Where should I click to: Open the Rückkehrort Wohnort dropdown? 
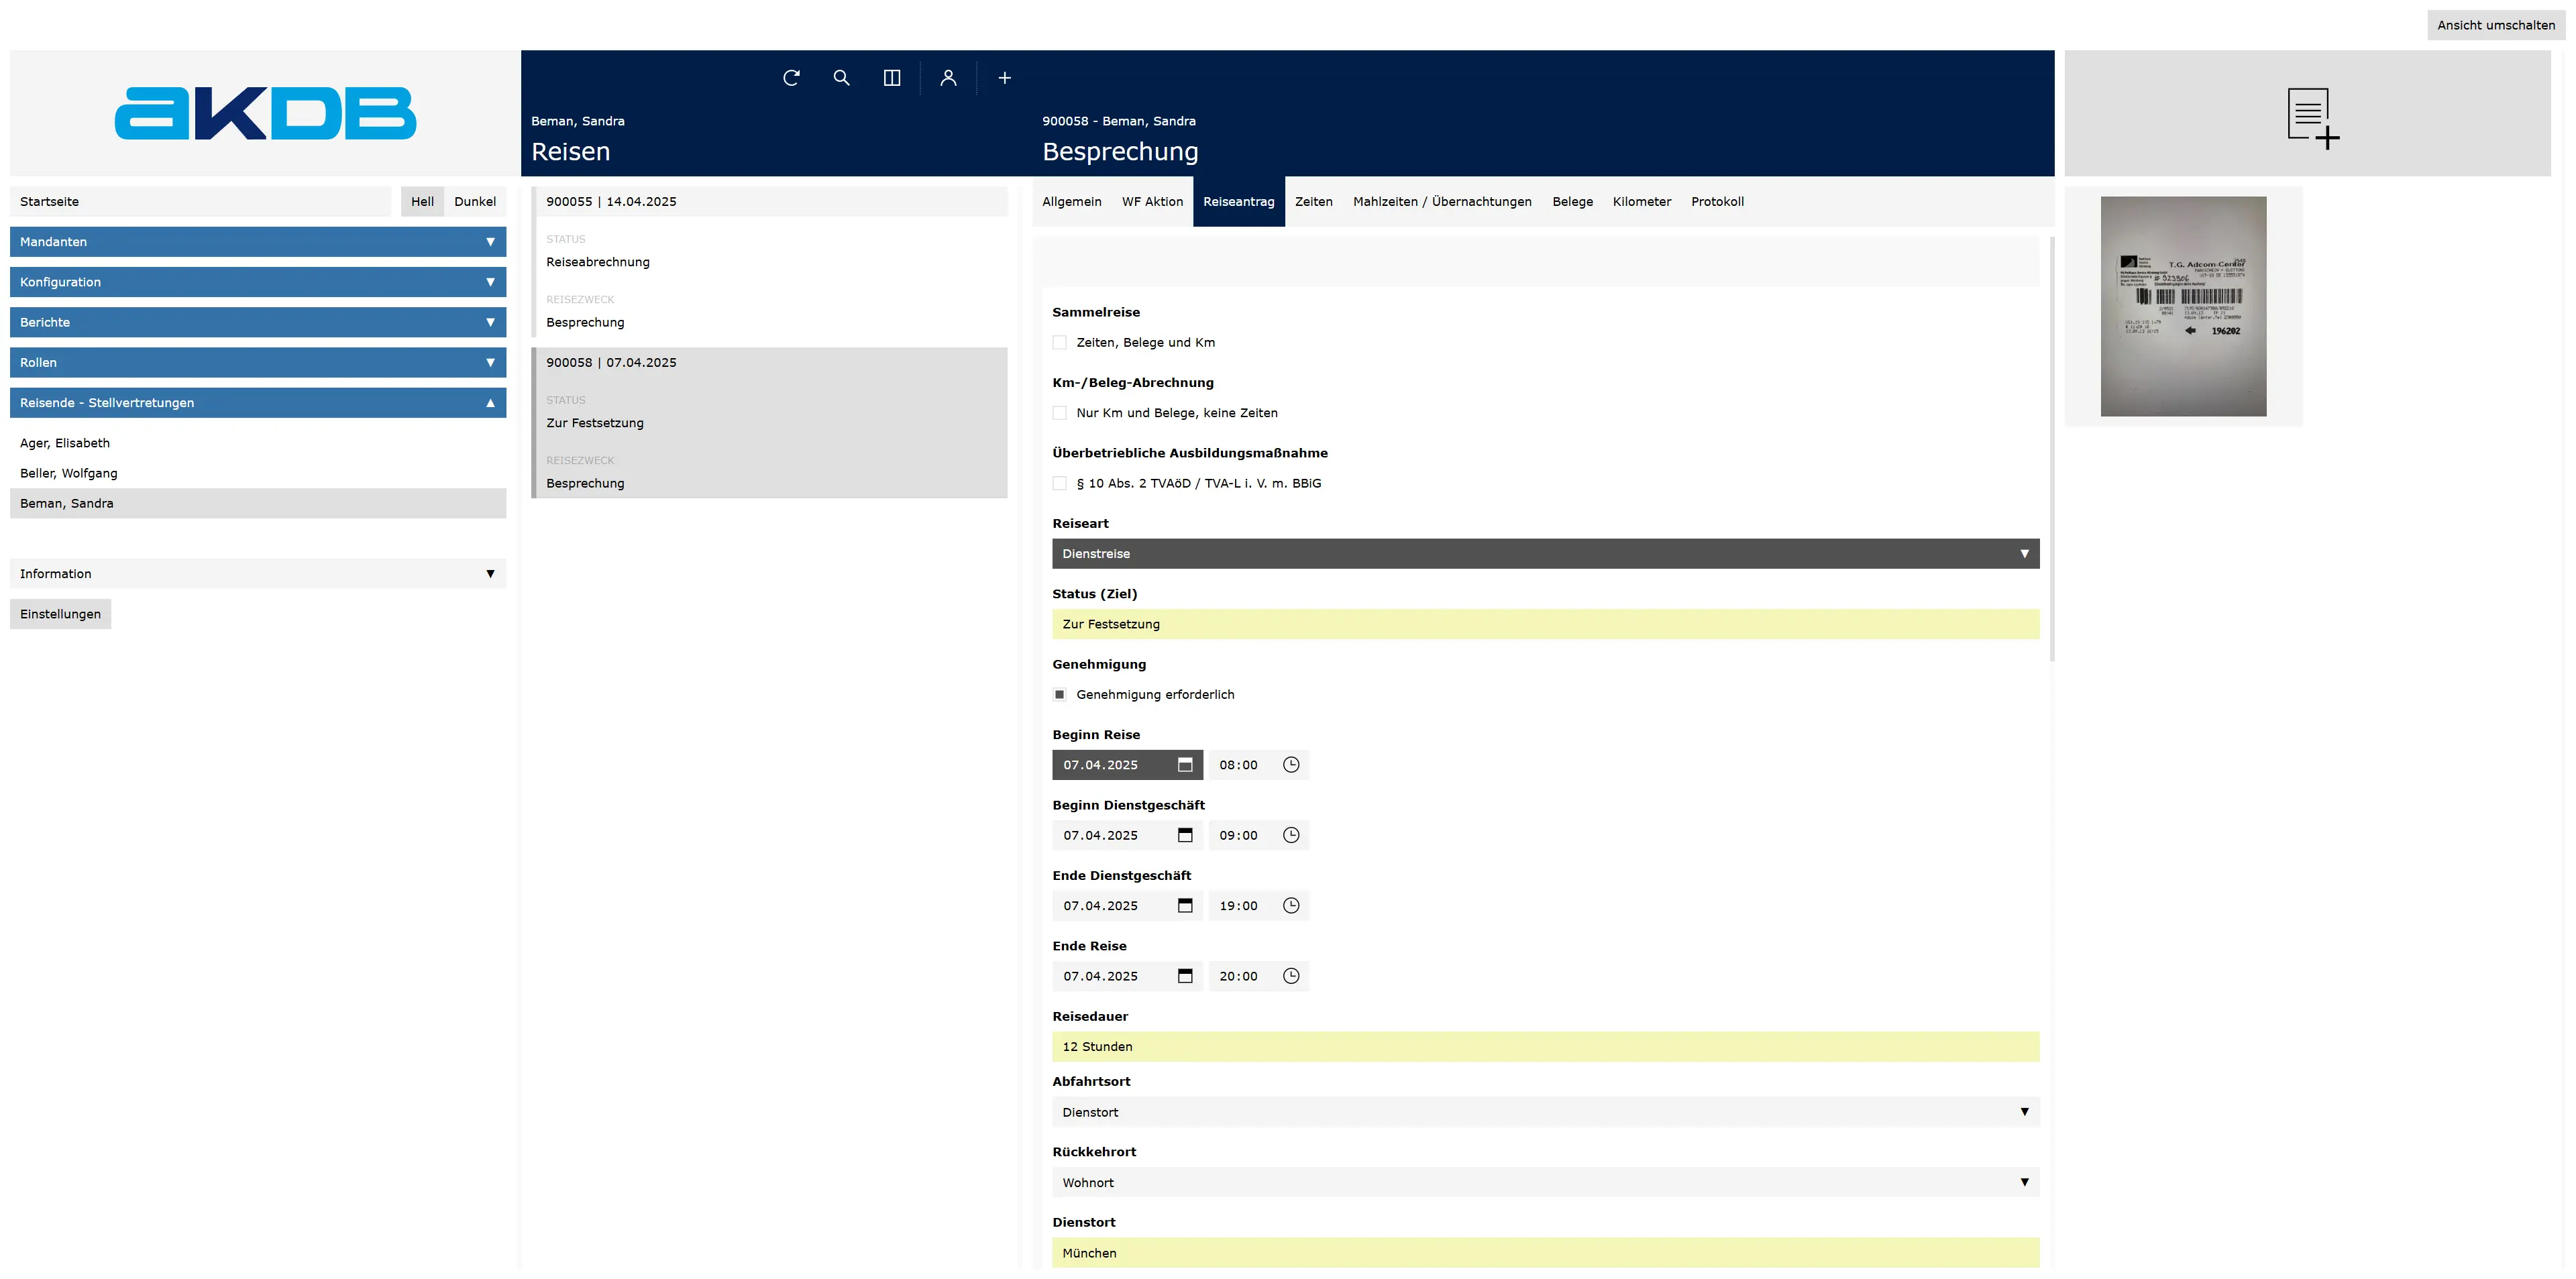pyautogui.click(x=1545, y=1183)
